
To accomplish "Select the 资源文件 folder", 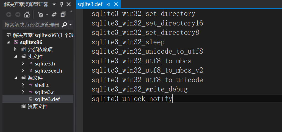I will click(x=38, y=106).
